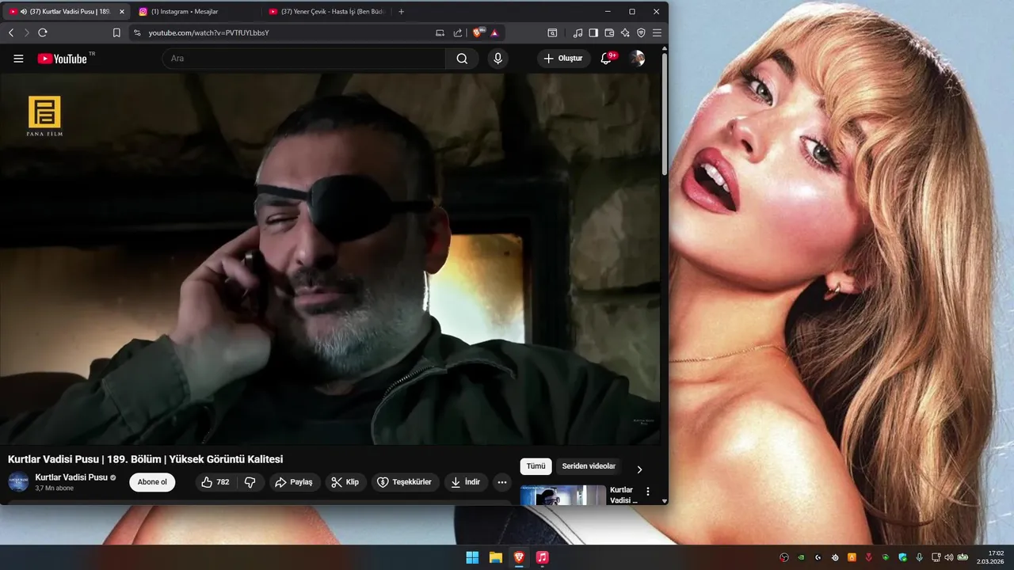Select the Seriden videolar filter chip
The width and height of the screenshot is (1014, 570).
click(x=589, y=466)
